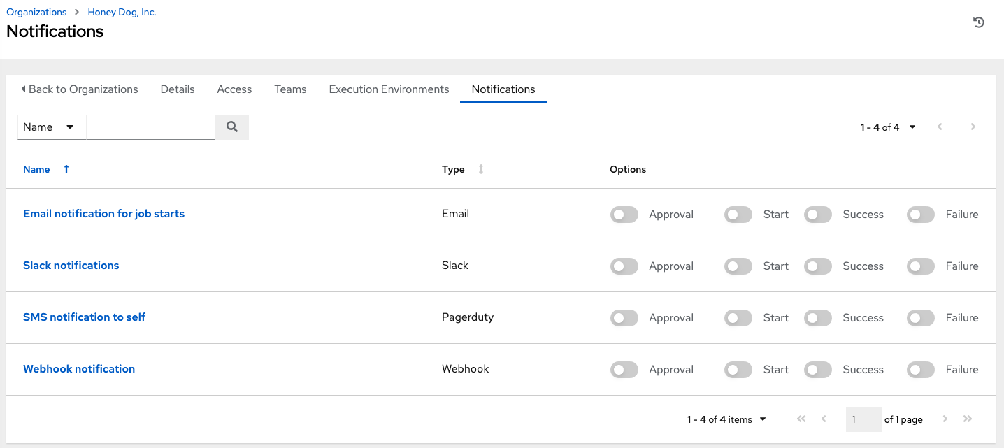
Task: Open the SMS notification to self
Action: [84, 317]
